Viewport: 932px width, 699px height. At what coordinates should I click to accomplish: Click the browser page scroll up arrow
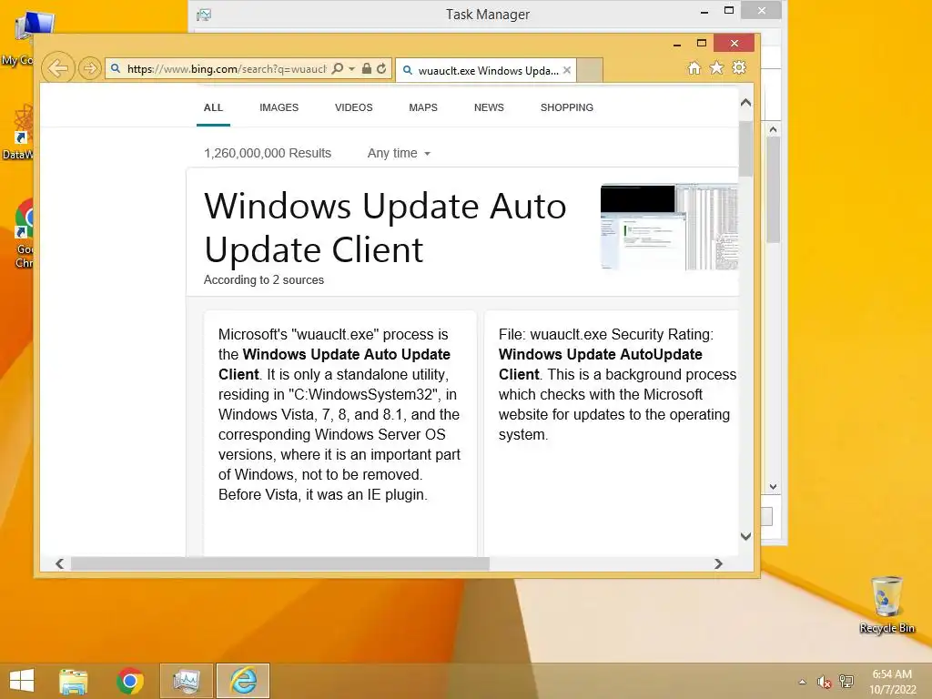click(746, 103)
